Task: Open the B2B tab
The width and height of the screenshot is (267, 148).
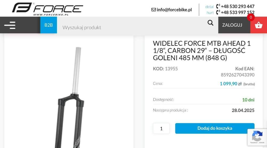Action: (x=49, y=25)
